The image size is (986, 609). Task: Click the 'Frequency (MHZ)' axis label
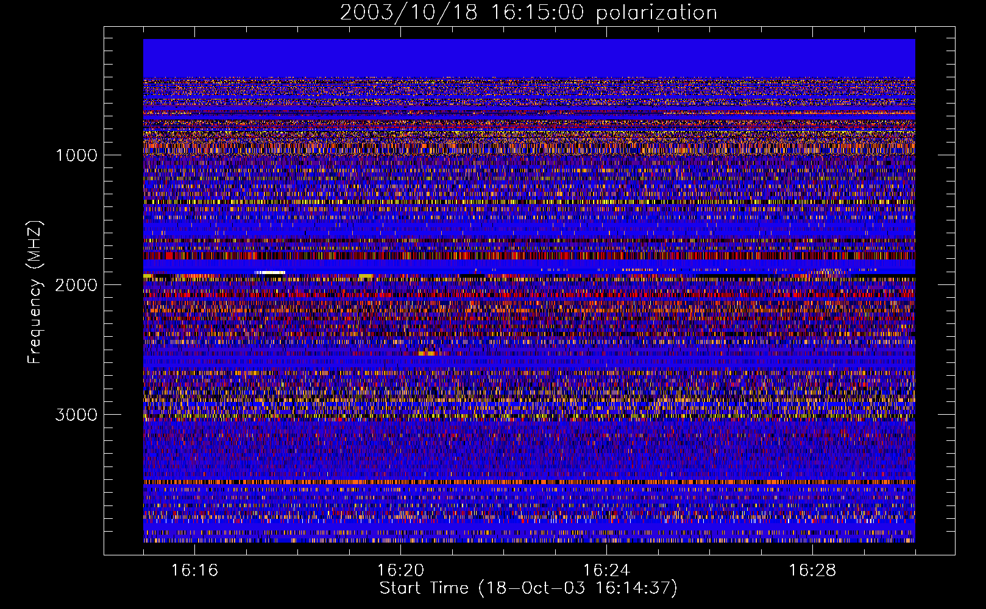click(35, 293)
